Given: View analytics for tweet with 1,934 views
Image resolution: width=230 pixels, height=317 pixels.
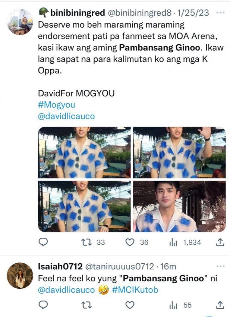Looking at the screenshot, I should 173,243.
